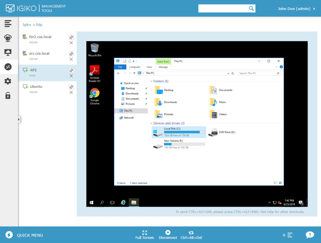The width and height of the screenshot is (321, 243).
Task: Click the Quick Menu icon at bottom left
Action: point(9,235)
